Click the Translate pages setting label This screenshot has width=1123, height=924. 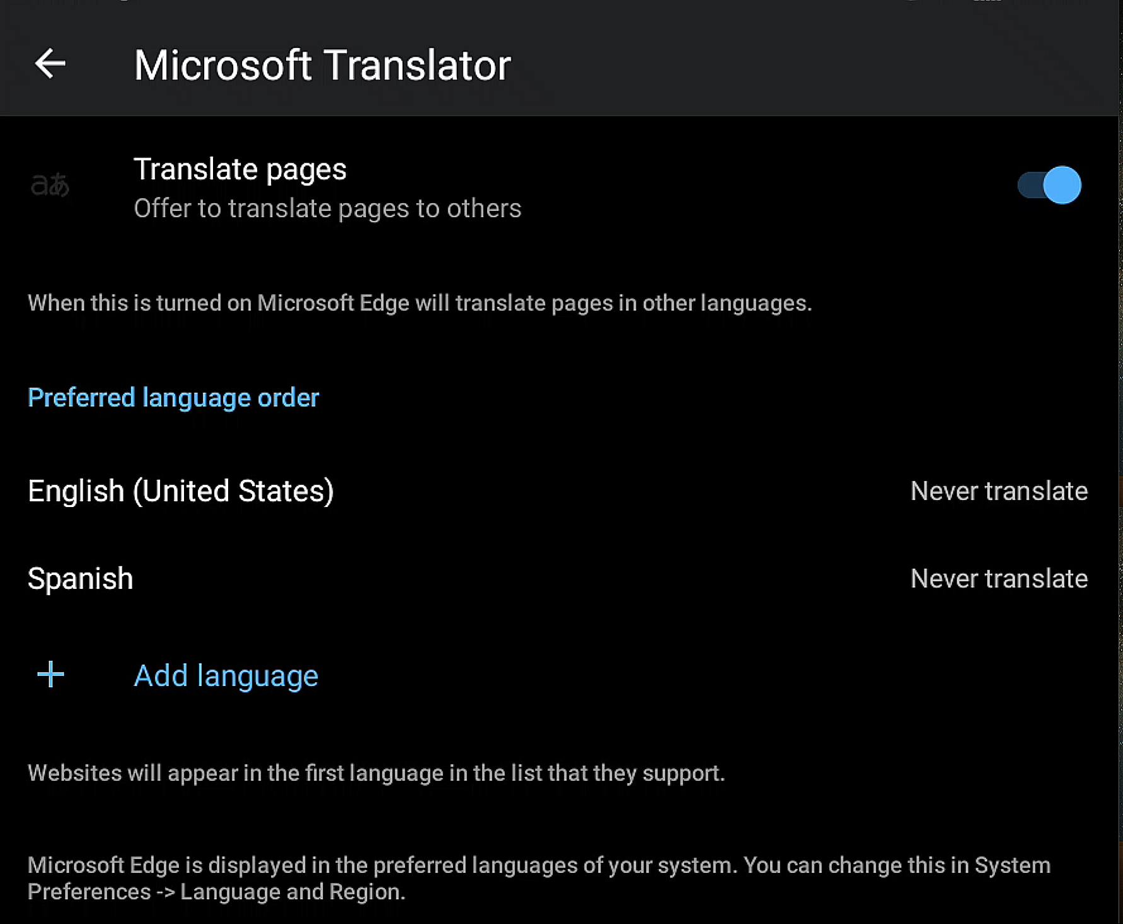click(240, 169)
